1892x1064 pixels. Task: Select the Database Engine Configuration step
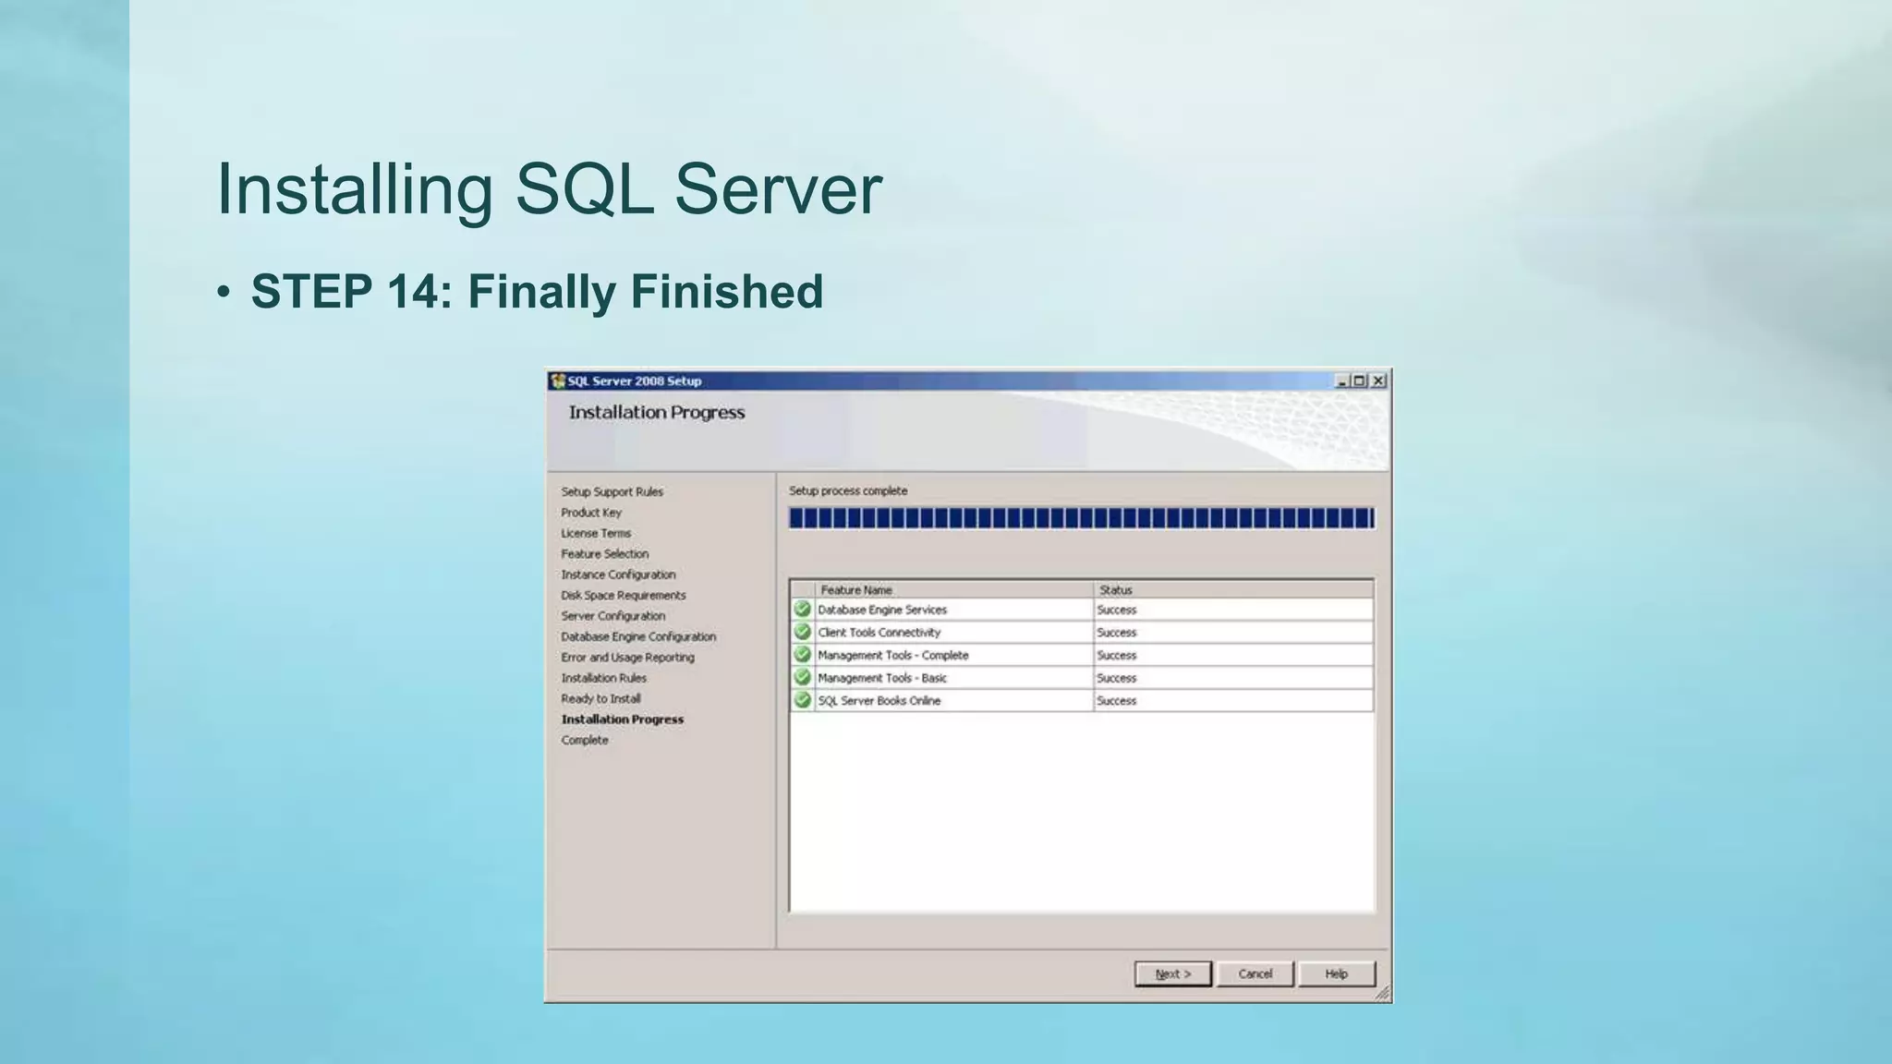tap(638, 636)
